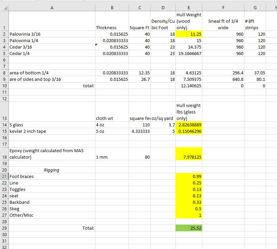
Task: Click cell 'Cedar 3/16'
Action: coord(52,47)
